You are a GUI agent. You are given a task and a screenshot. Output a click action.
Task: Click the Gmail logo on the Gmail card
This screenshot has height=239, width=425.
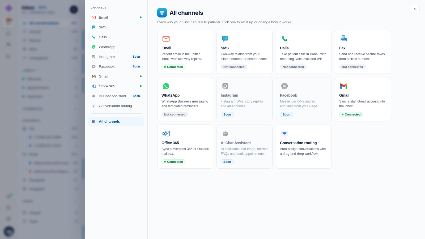(x=344, y=86)
